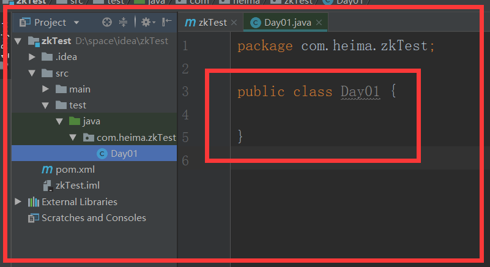Click the Collapse All icon in Project panel

tap(123, 22)
